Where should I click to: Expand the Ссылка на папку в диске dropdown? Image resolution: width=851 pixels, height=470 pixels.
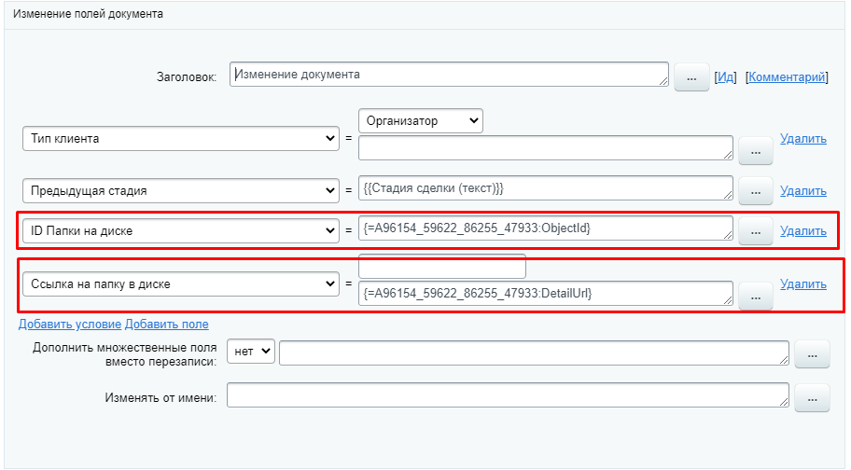pos(180,283)
